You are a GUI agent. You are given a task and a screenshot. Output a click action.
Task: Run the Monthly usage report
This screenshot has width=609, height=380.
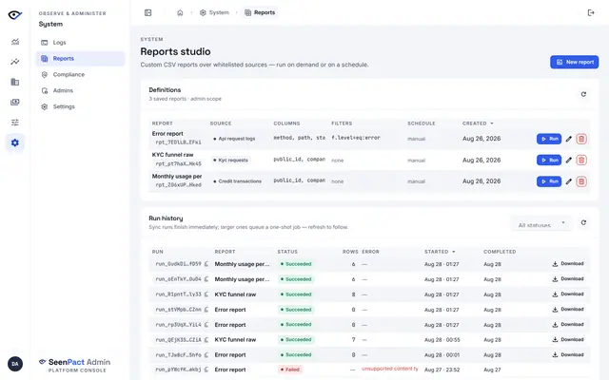(549, 181)
